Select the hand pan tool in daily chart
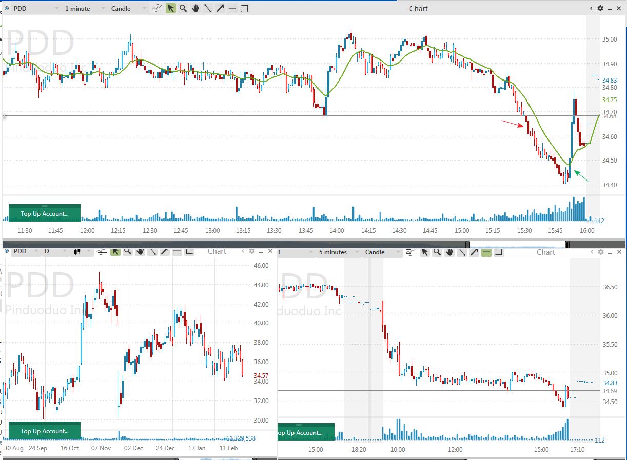The image size is (627, 460). (140, 251)
